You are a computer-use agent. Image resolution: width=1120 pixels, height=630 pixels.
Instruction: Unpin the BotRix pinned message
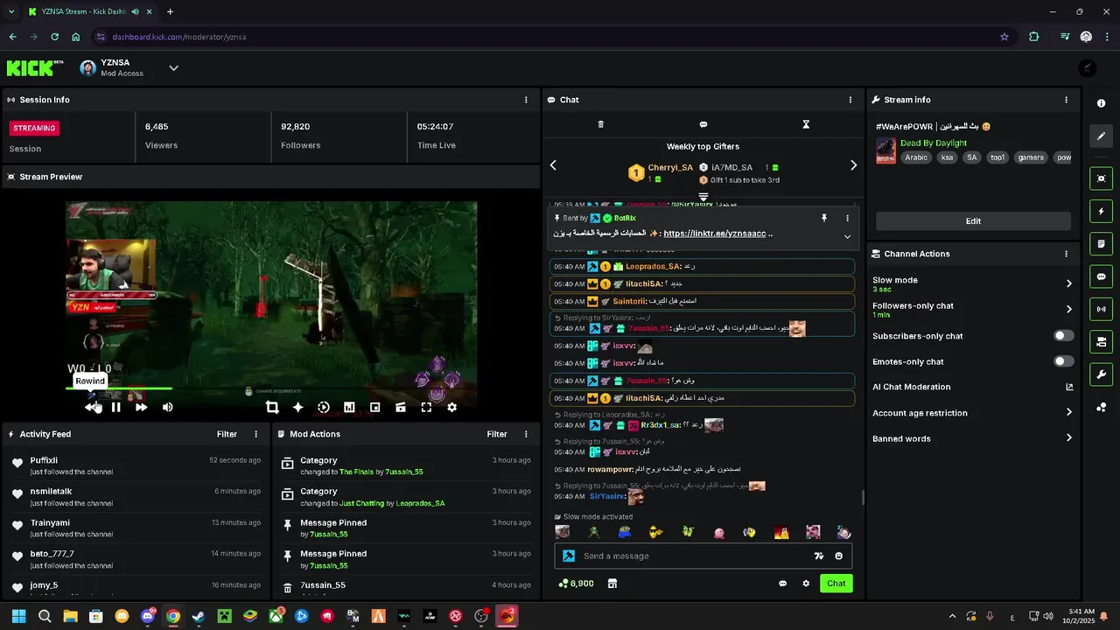tap(823, 218)
